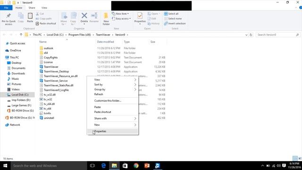The height and width of the screenshot is (170, 302).
Task: Open the File ribbon tab
Action: [x=6, y=8]
